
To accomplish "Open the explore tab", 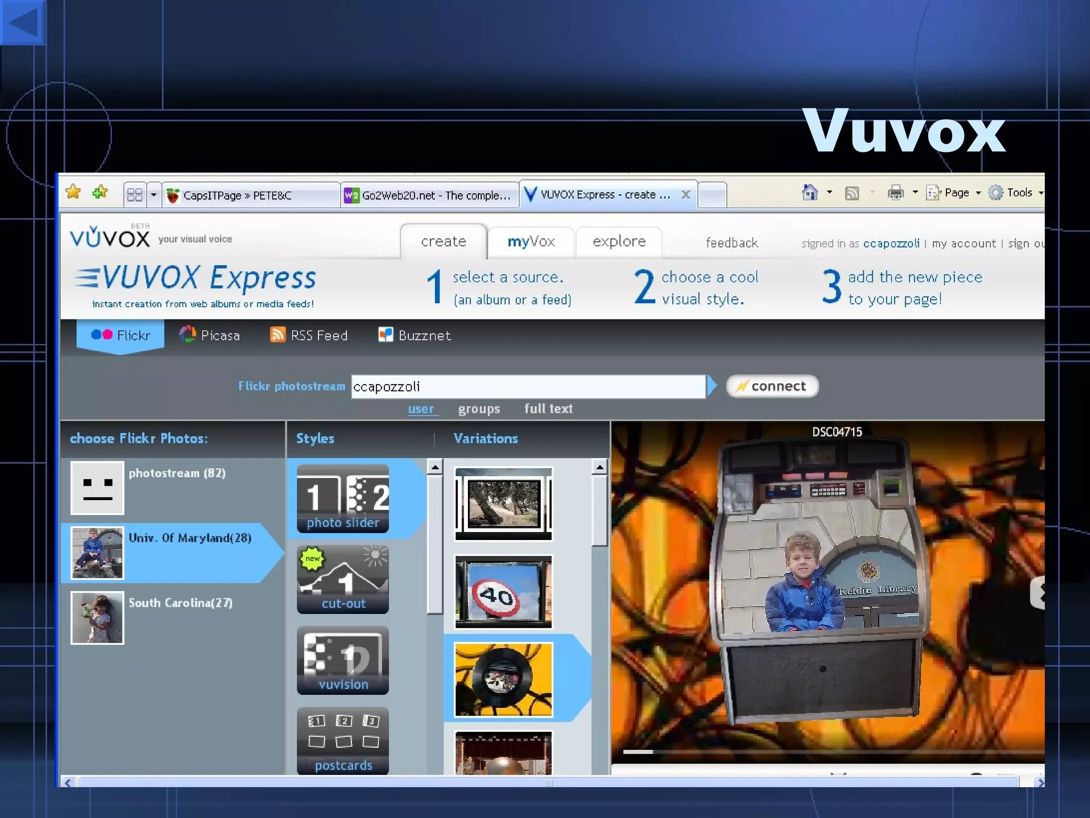I will [619, 242].
